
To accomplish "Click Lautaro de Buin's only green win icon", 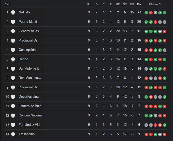I will pyautogui.click(x=160, y=106).
